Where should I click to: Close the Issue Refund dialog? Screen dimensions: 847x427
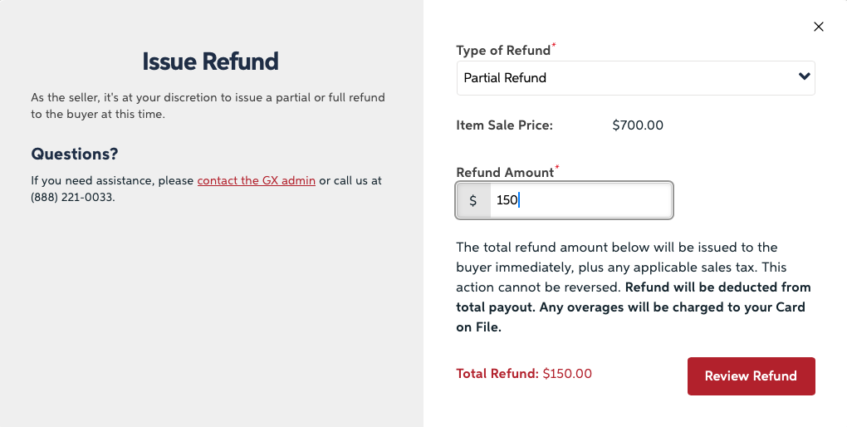[x=818, y=27]
